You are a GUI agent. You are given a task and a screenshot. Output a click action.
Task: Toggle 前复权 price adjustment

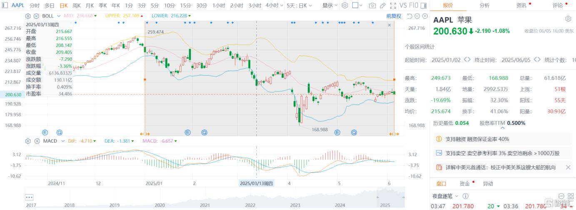[x=394, y=16]
